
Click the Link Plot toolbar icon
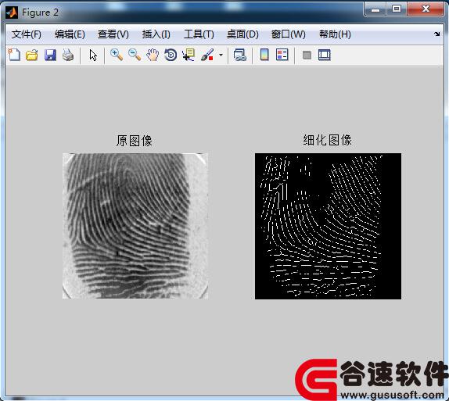click(239, 55)
